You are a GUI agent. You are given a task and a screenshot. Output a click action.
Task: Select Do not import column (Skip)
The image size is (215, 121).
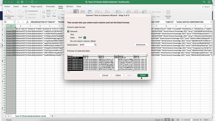coord(68,41)
